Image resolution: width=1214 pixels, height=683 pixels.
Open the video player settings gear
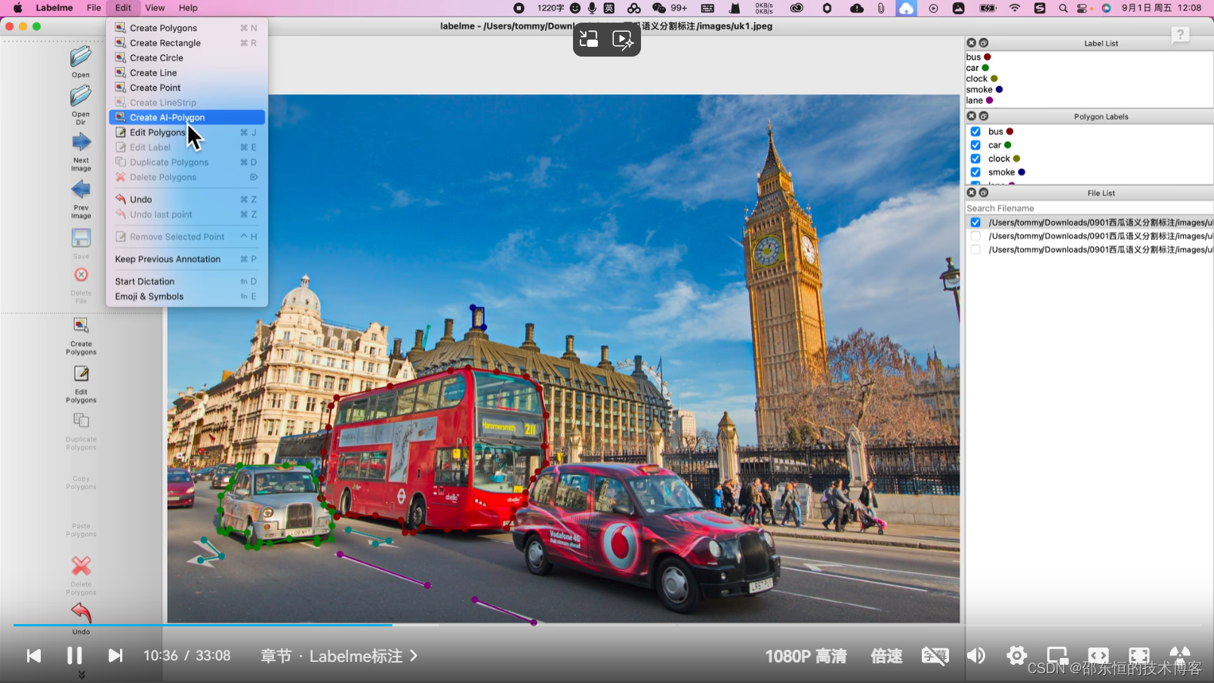click(x=1017, y=656)
